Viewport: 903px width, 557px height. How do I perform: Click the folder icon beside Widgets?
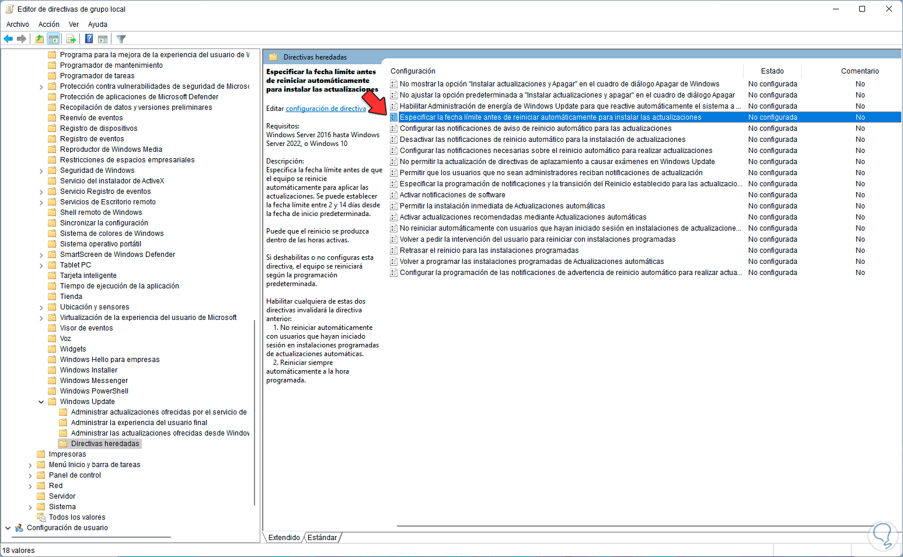[52, 349]
